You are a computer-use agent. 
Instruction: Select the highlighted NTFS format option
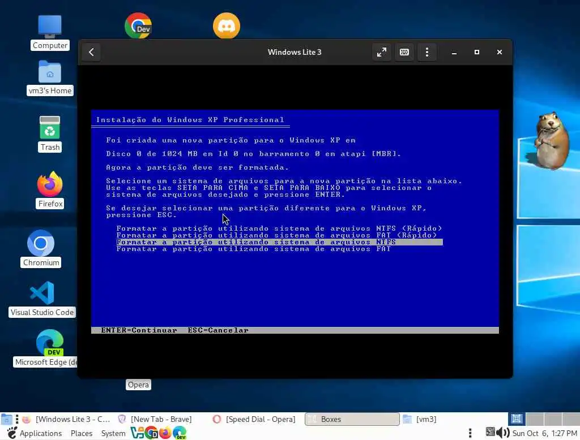point(279,242)
